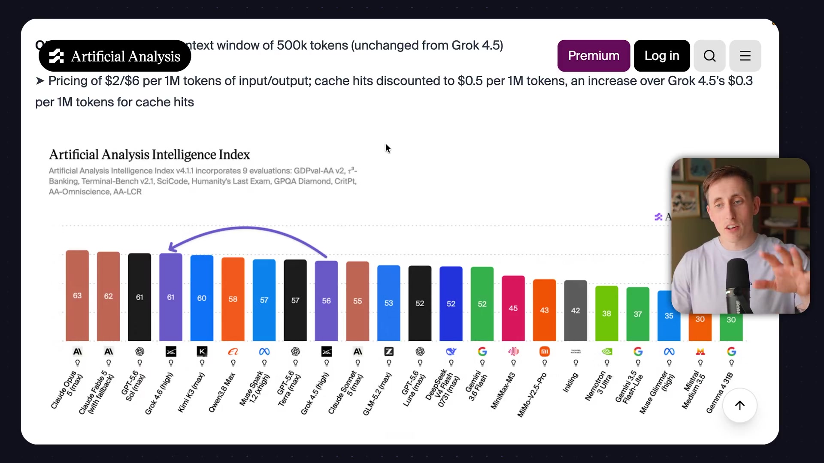
Task: Click the Anthropic logo under Claude Opus 5
Action: pos(77,352)
